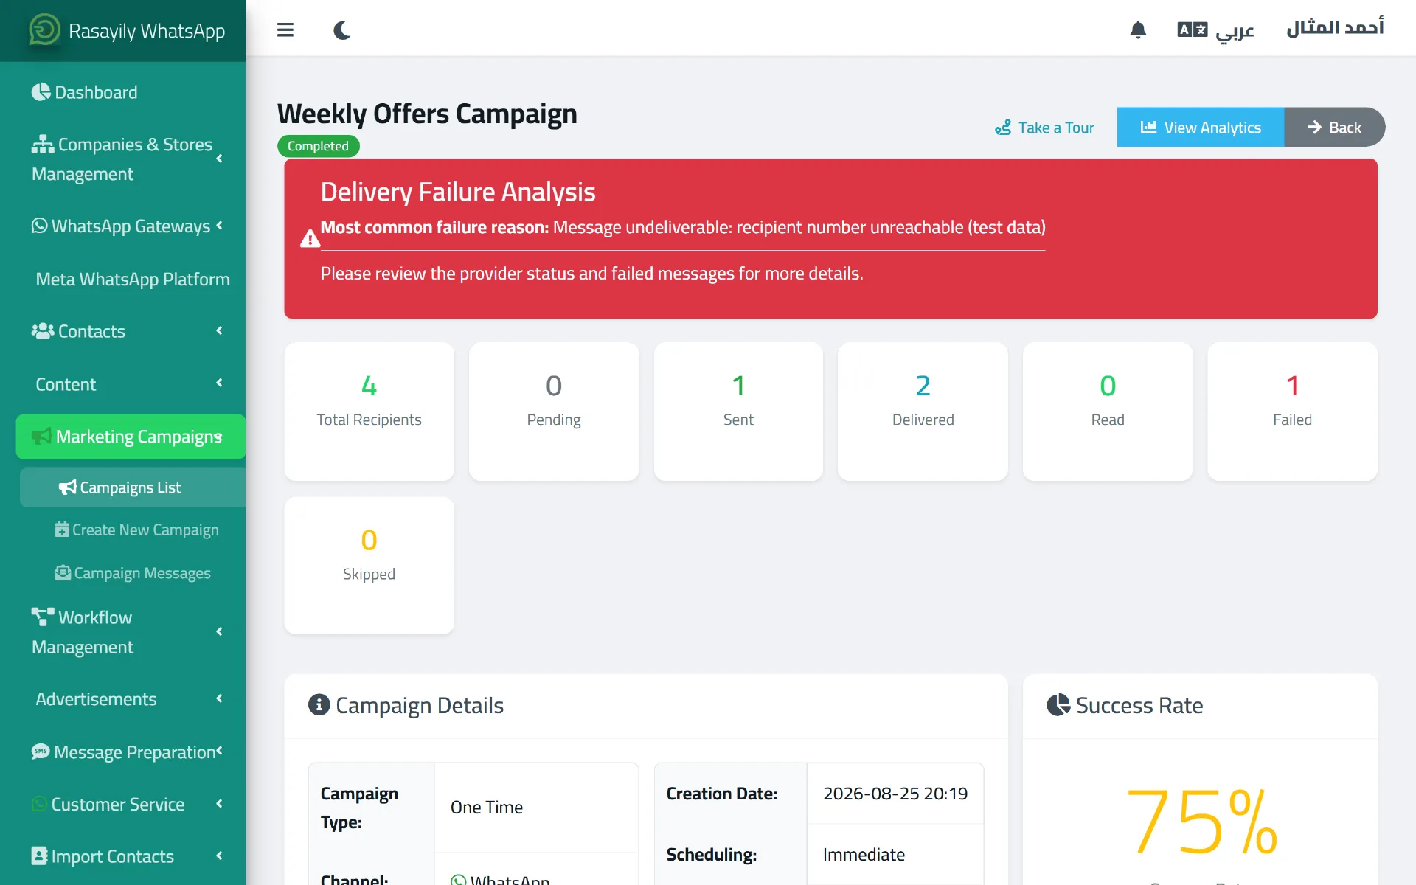Go Back using the Back button
Screen dimensions: 1416x885
(1334, 127)
